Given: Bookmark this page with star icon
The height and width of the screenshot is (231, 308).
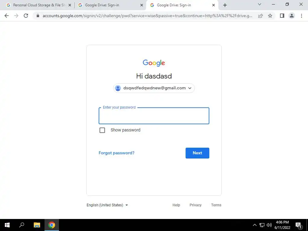Looking at the screenshot, I should (x=270, y=16).
